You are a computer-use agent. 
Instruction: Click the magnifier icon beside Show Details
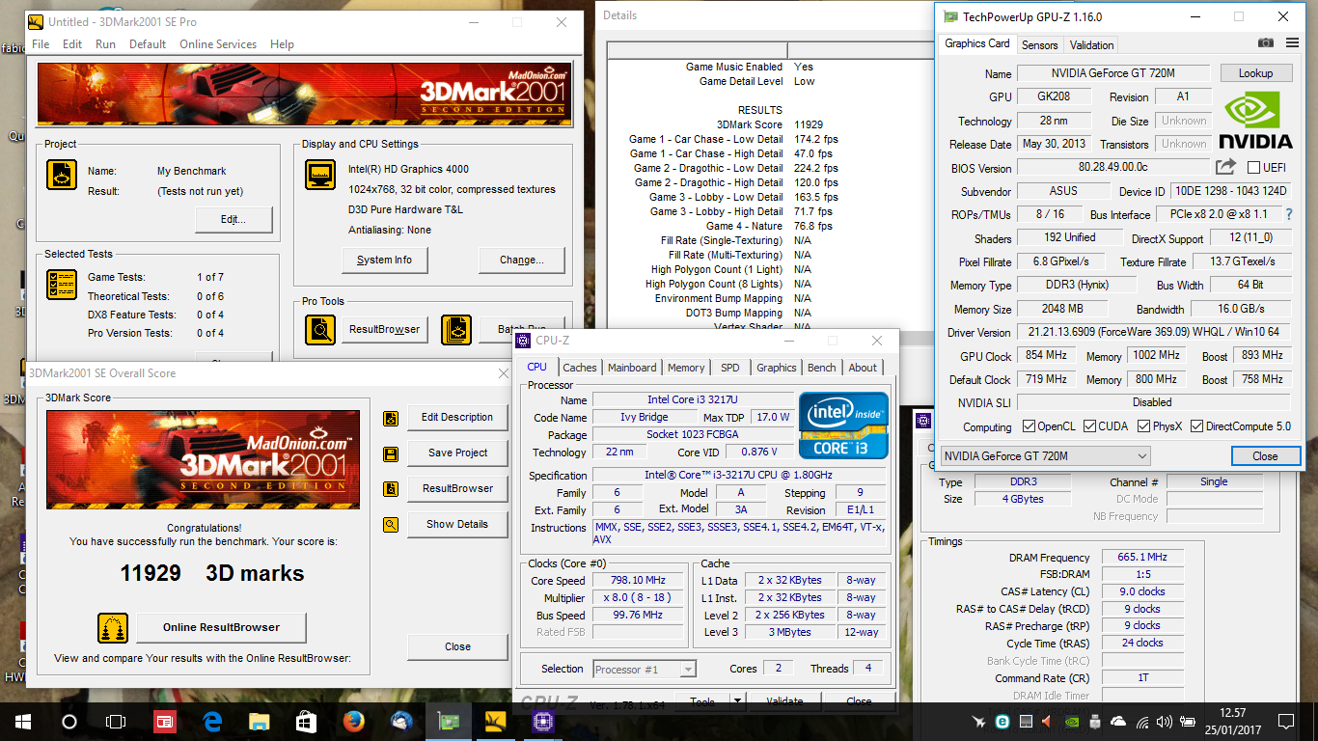(x=390, y=525)
